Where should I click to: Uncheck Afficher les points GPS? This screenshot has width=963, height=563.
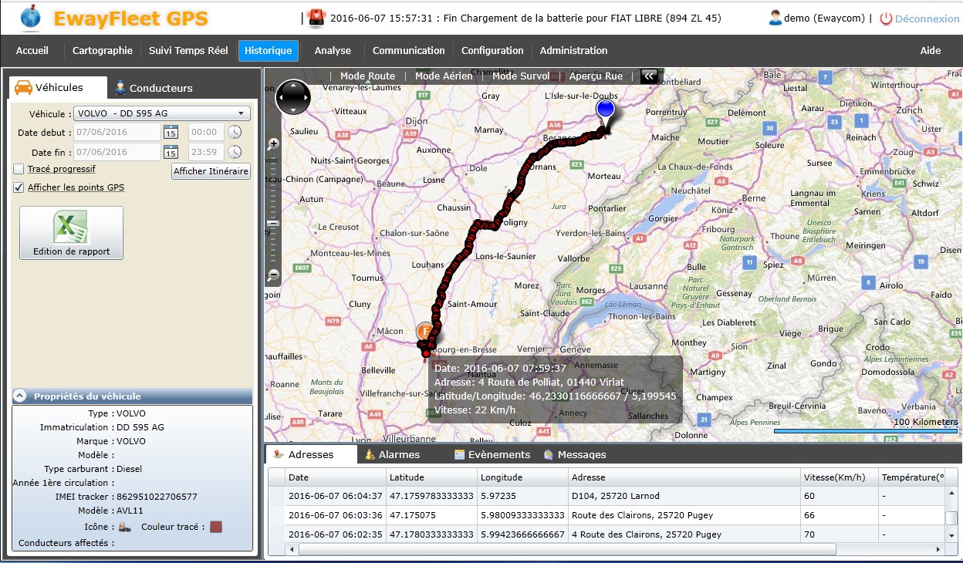(19, 187)
